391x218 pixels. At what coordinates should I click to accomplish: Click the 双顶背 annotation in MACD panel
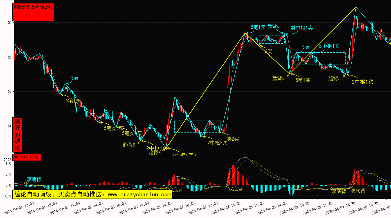pyautogui.click(x=34, y=179)
